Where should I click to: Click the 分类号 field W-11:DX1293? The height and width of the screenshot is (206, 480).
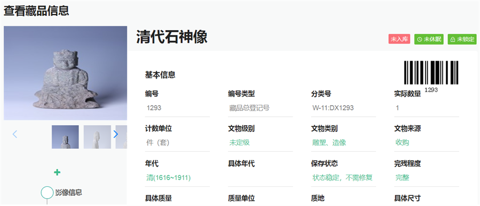343,108
